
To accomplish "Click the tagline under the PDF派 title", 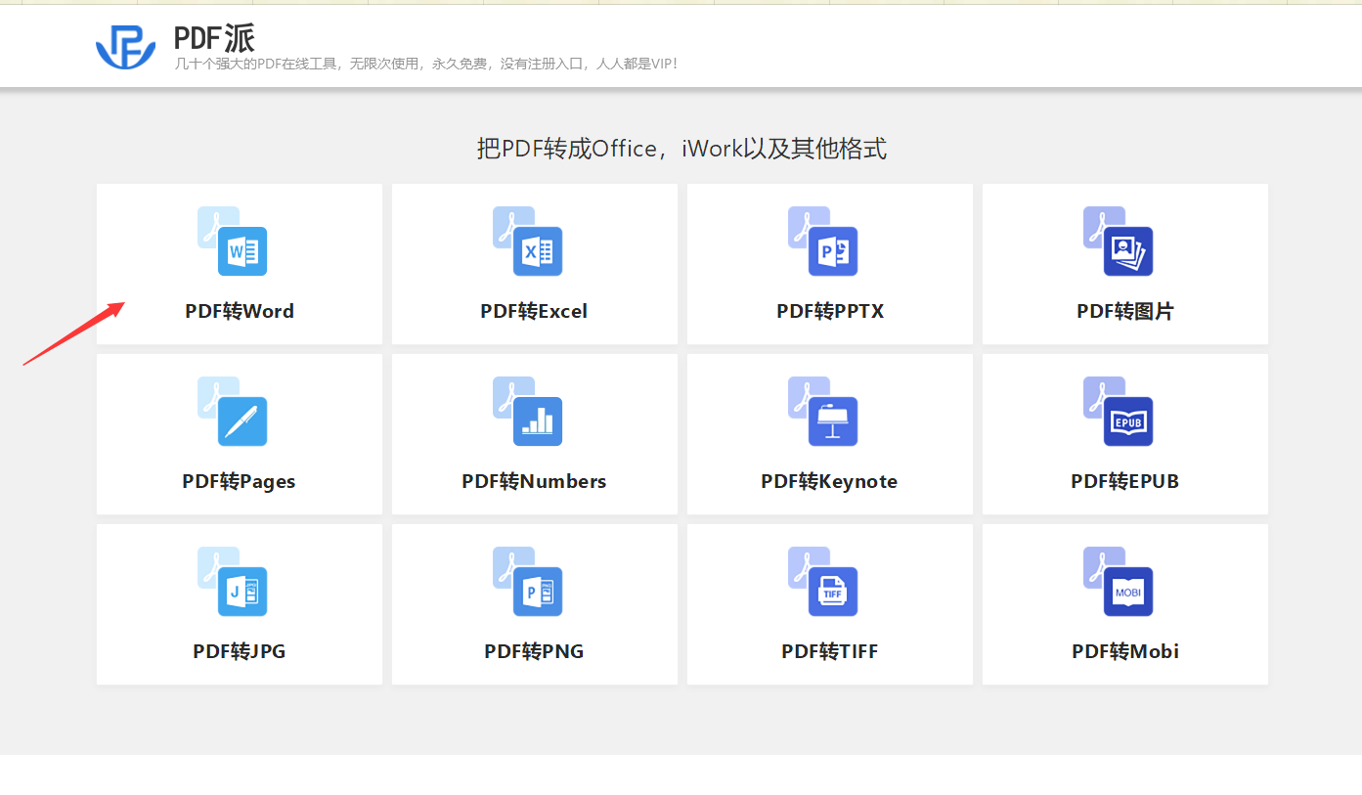I will (x=425, y=64).
